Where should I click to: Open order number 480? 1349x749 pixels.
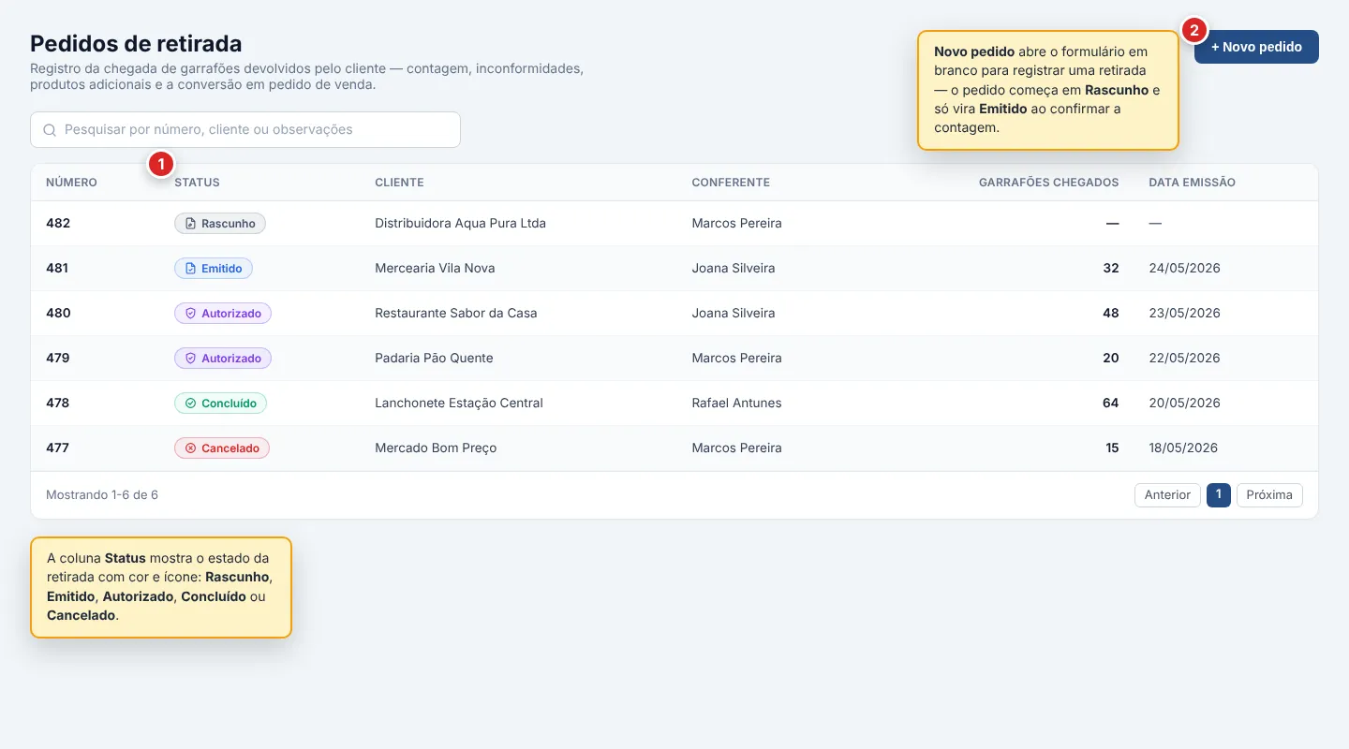58,314
